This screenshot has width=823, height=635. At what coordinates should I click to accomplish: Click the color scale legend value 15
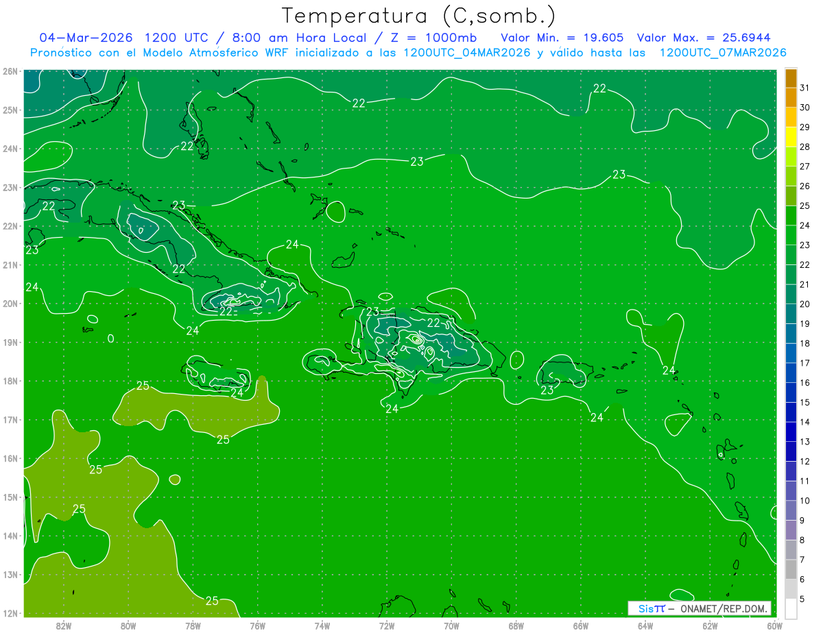[x=805, y=402]
